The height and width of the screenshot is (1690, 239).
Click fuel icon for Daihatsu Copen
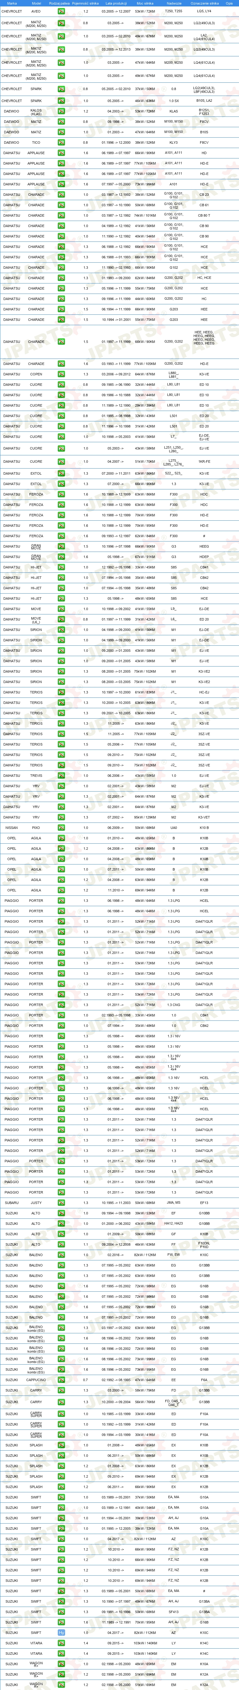point(61,374)
